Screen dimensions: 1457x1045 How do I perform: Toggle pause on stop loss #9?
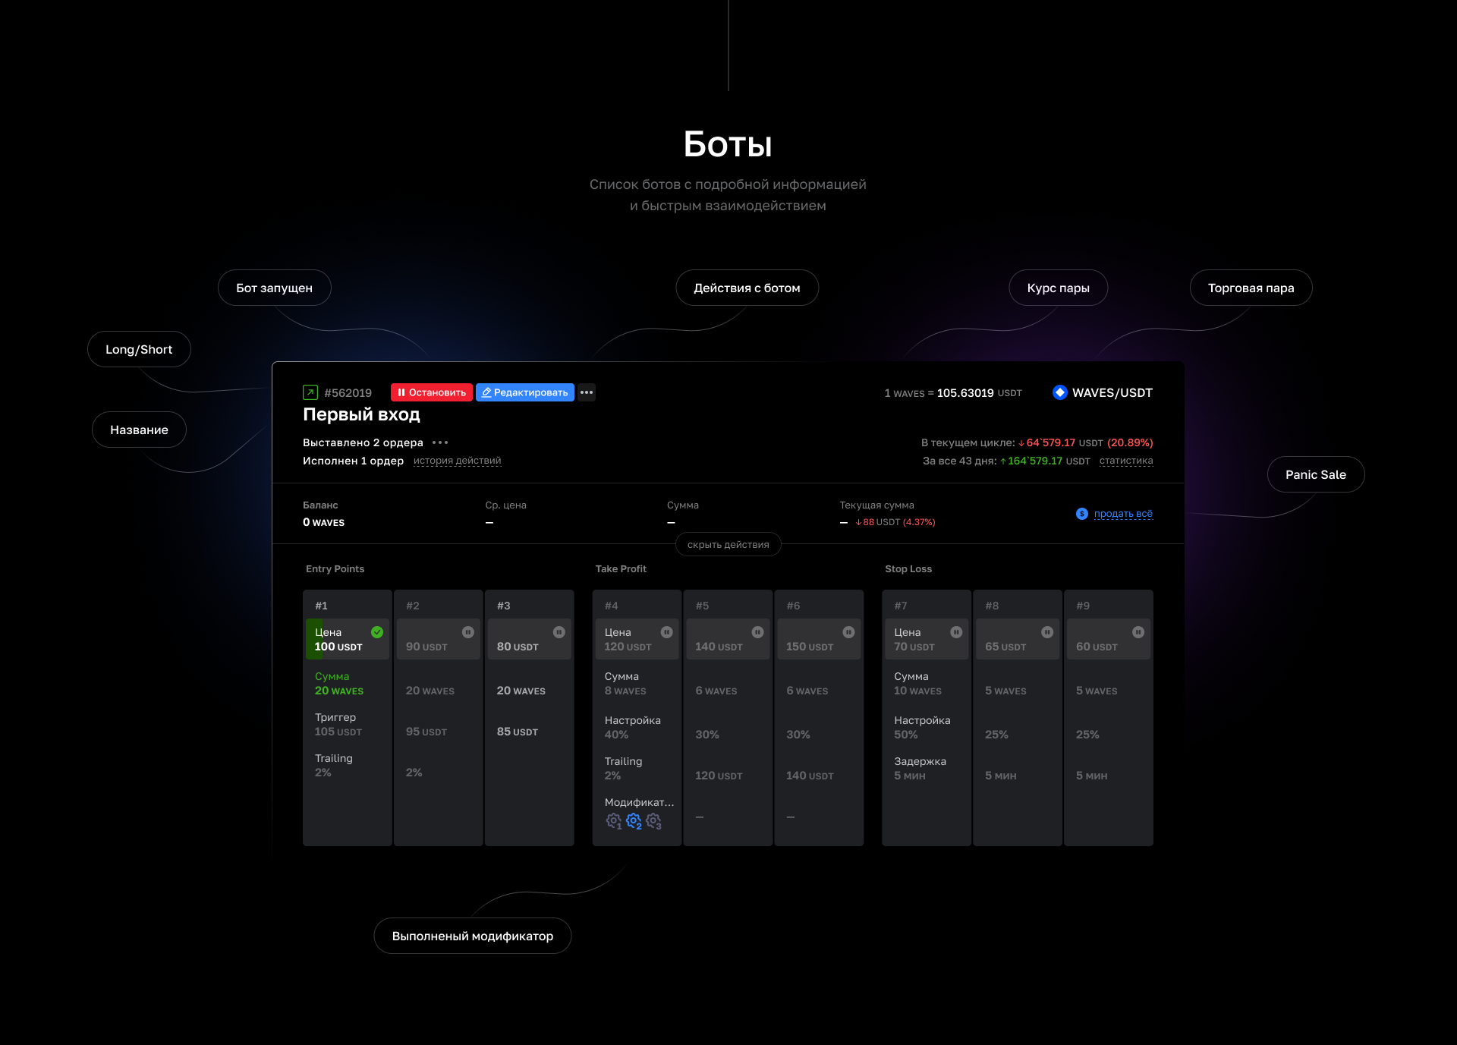pos(1138,632)
